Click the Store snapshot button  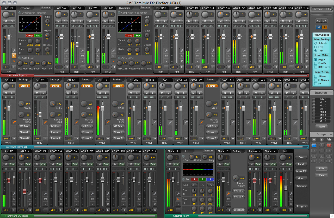tap(322, 127)
